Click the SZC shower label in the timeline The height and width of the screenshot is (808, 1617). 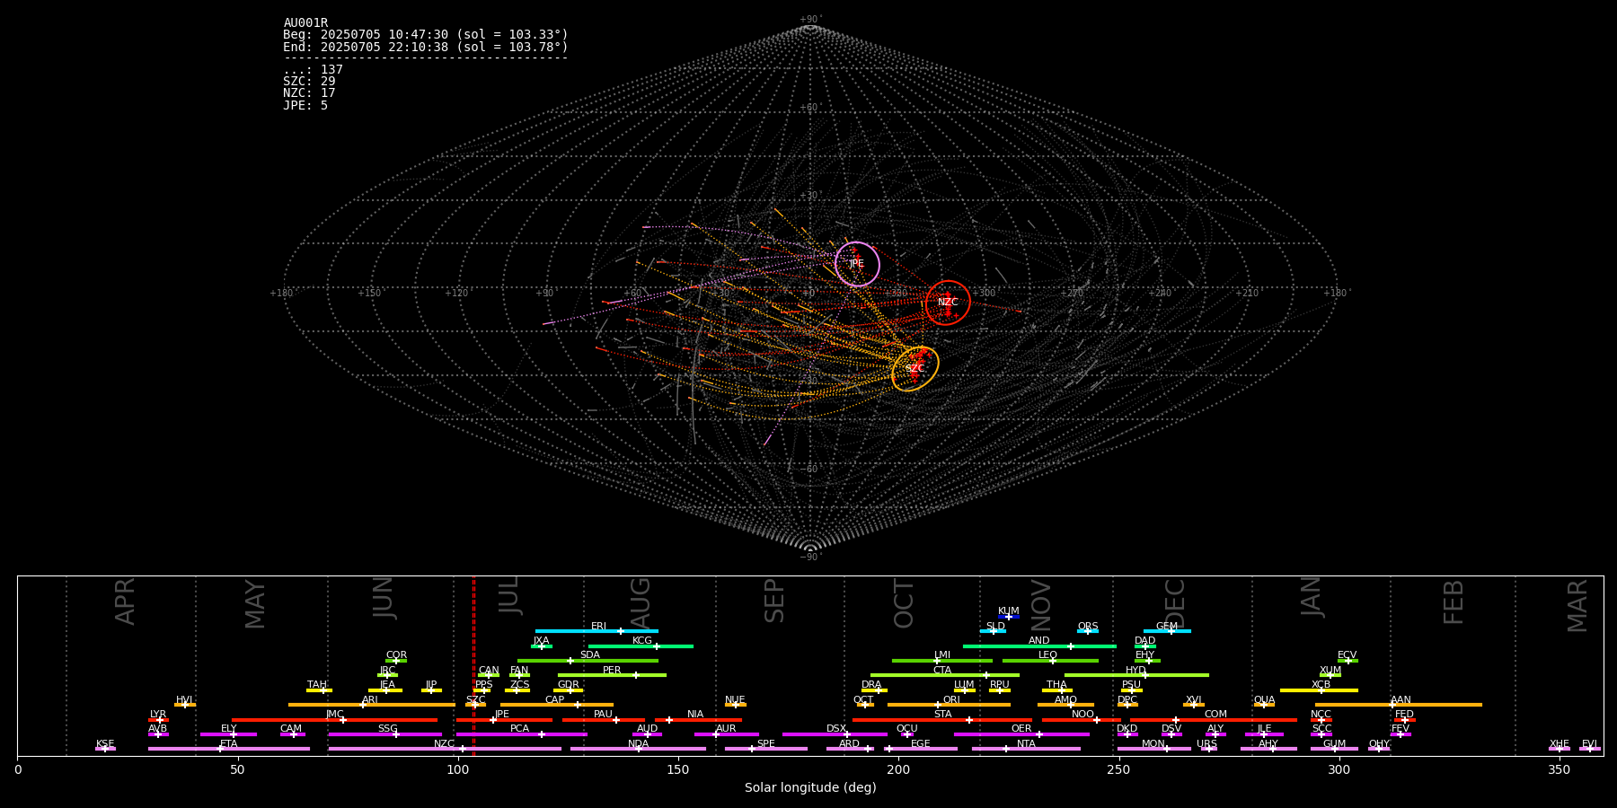point(475,700)
